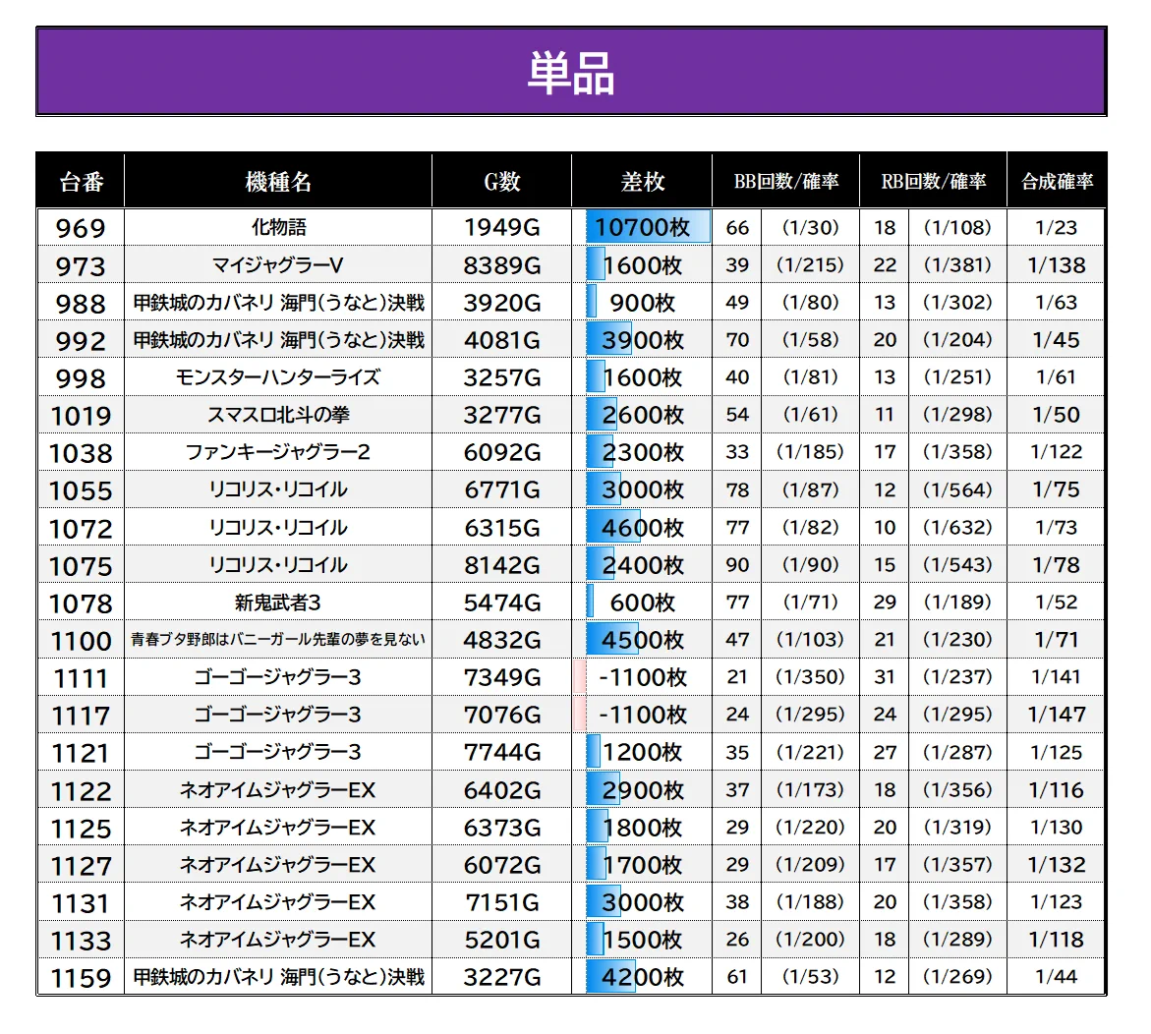The width and height of the screenshot is (1151, 1034).
Task: Click the BB回数/確率 column header
Action: click(x=786, y=181)
